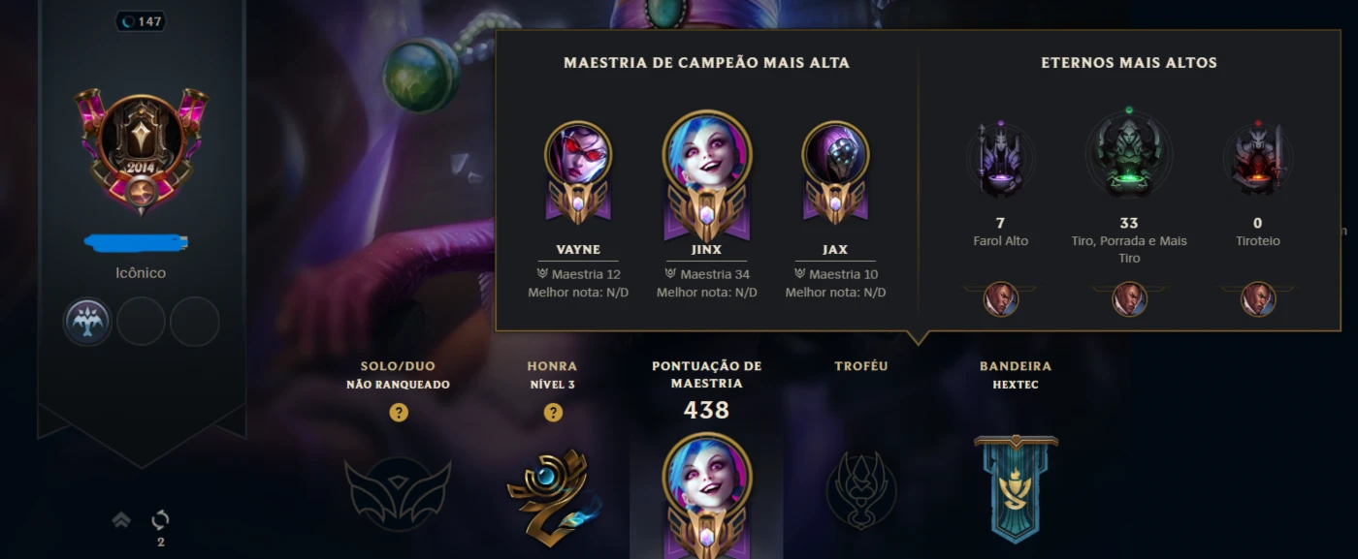Click the level 147 badge
This screenshot has width=1358, height=559.
click(142, 21)
